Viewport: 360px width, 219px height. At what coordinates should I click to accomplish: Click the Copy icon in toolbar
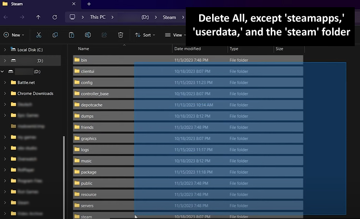pyautogui.click(x=55, y=35)
